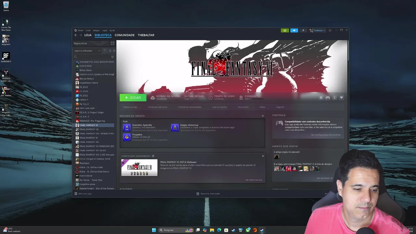
Task: Open the Exibir menu
Action: 88,30
